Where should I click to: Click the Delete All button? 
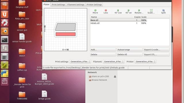[x=130, y=54]
